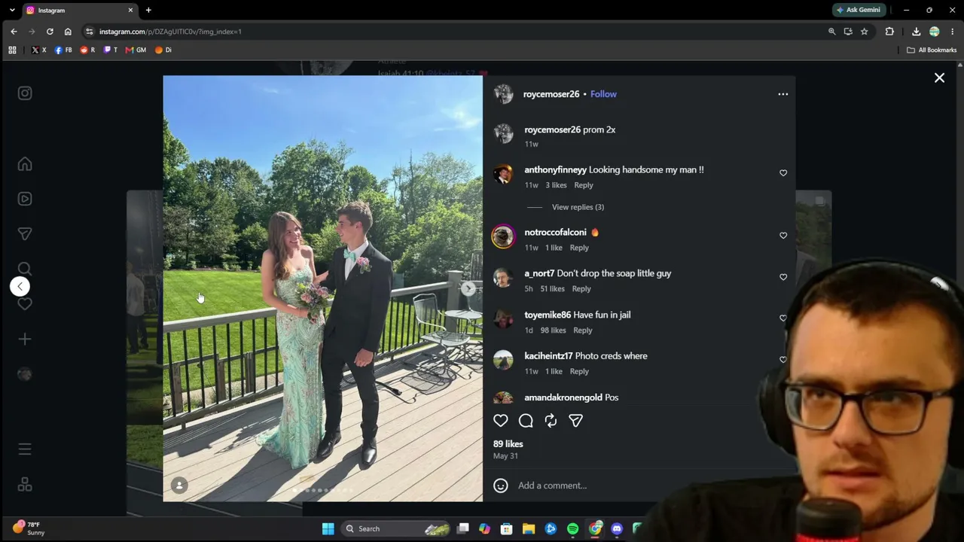Open emoji picker in comment box
Viewport: 964px width, 542px height.
tap(501, 486)
